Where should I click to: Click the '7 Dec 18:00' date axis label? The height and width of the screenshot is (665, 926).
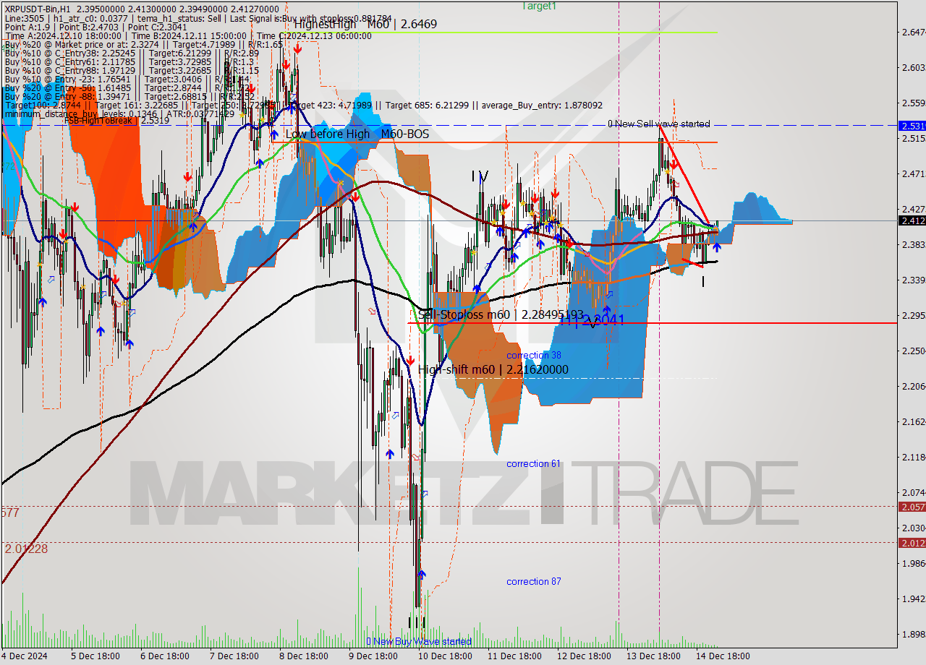tap(234, 656)
